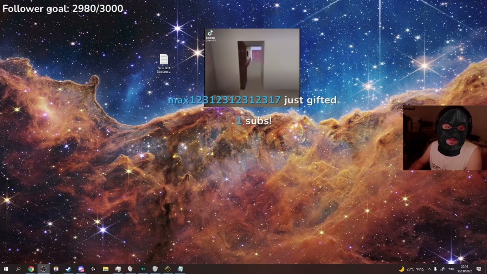Click the TikTok video thumbnail

pos(252,67)
